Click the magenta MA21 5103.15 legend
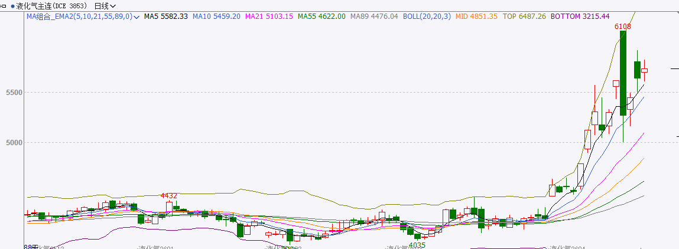679x249 pixels. click(268, 17)
